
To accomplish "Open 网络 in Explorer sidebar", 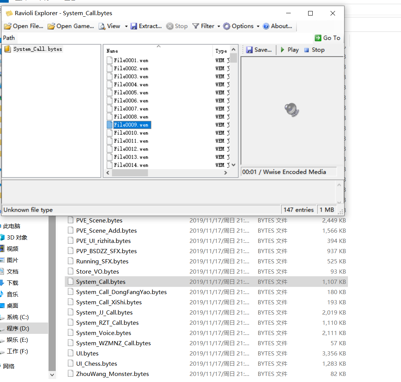I will 9,366.
